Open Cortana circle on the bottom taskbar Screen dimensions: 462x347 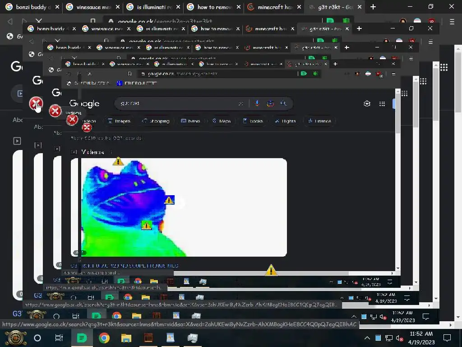pyautogui.click(x=37, y=338)
